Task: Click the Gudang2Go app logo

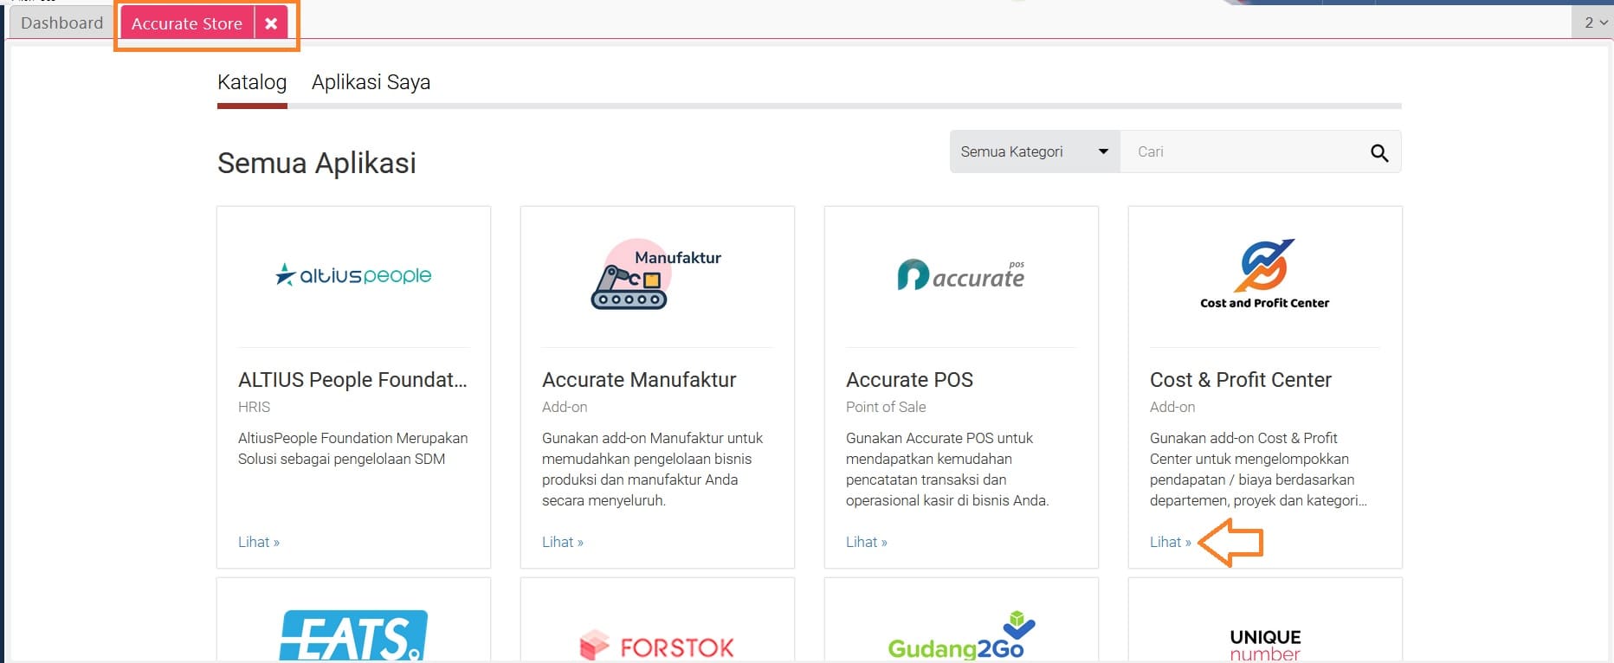Action: tap(961, 637)
